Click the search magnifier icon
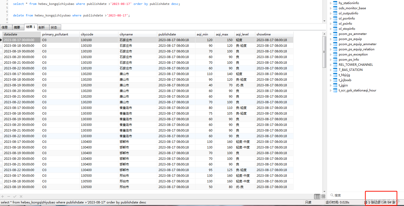Screen dimensions: 404x206 332,195
